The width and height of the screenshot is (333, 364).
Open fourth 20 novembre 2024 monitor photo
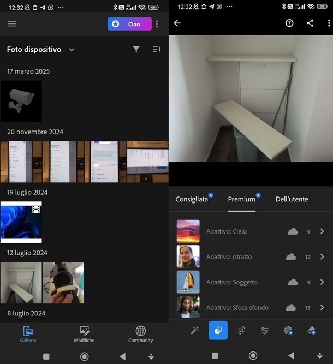click(x=148, y=162)
